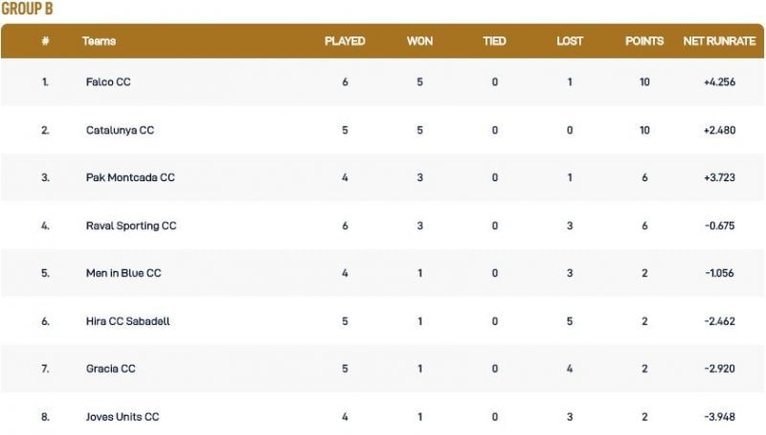Open Raval Sporting CC team page

[131, 226]
